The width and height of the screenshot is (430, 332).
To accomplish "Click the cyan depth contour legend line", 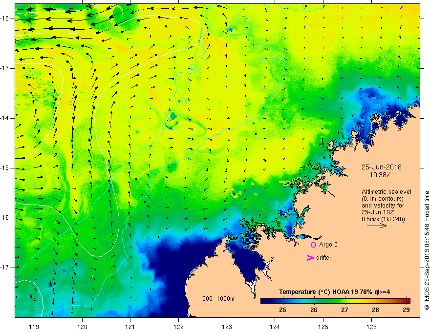I will point(210,304).
